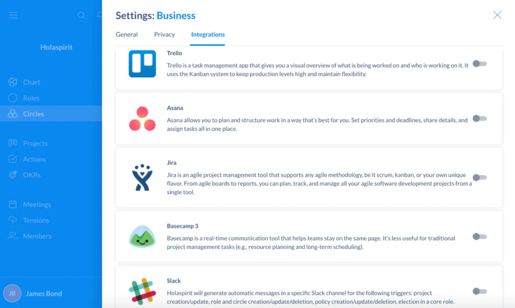Click the Jira logo icon
515x308 pixels.
coord(142,177)
